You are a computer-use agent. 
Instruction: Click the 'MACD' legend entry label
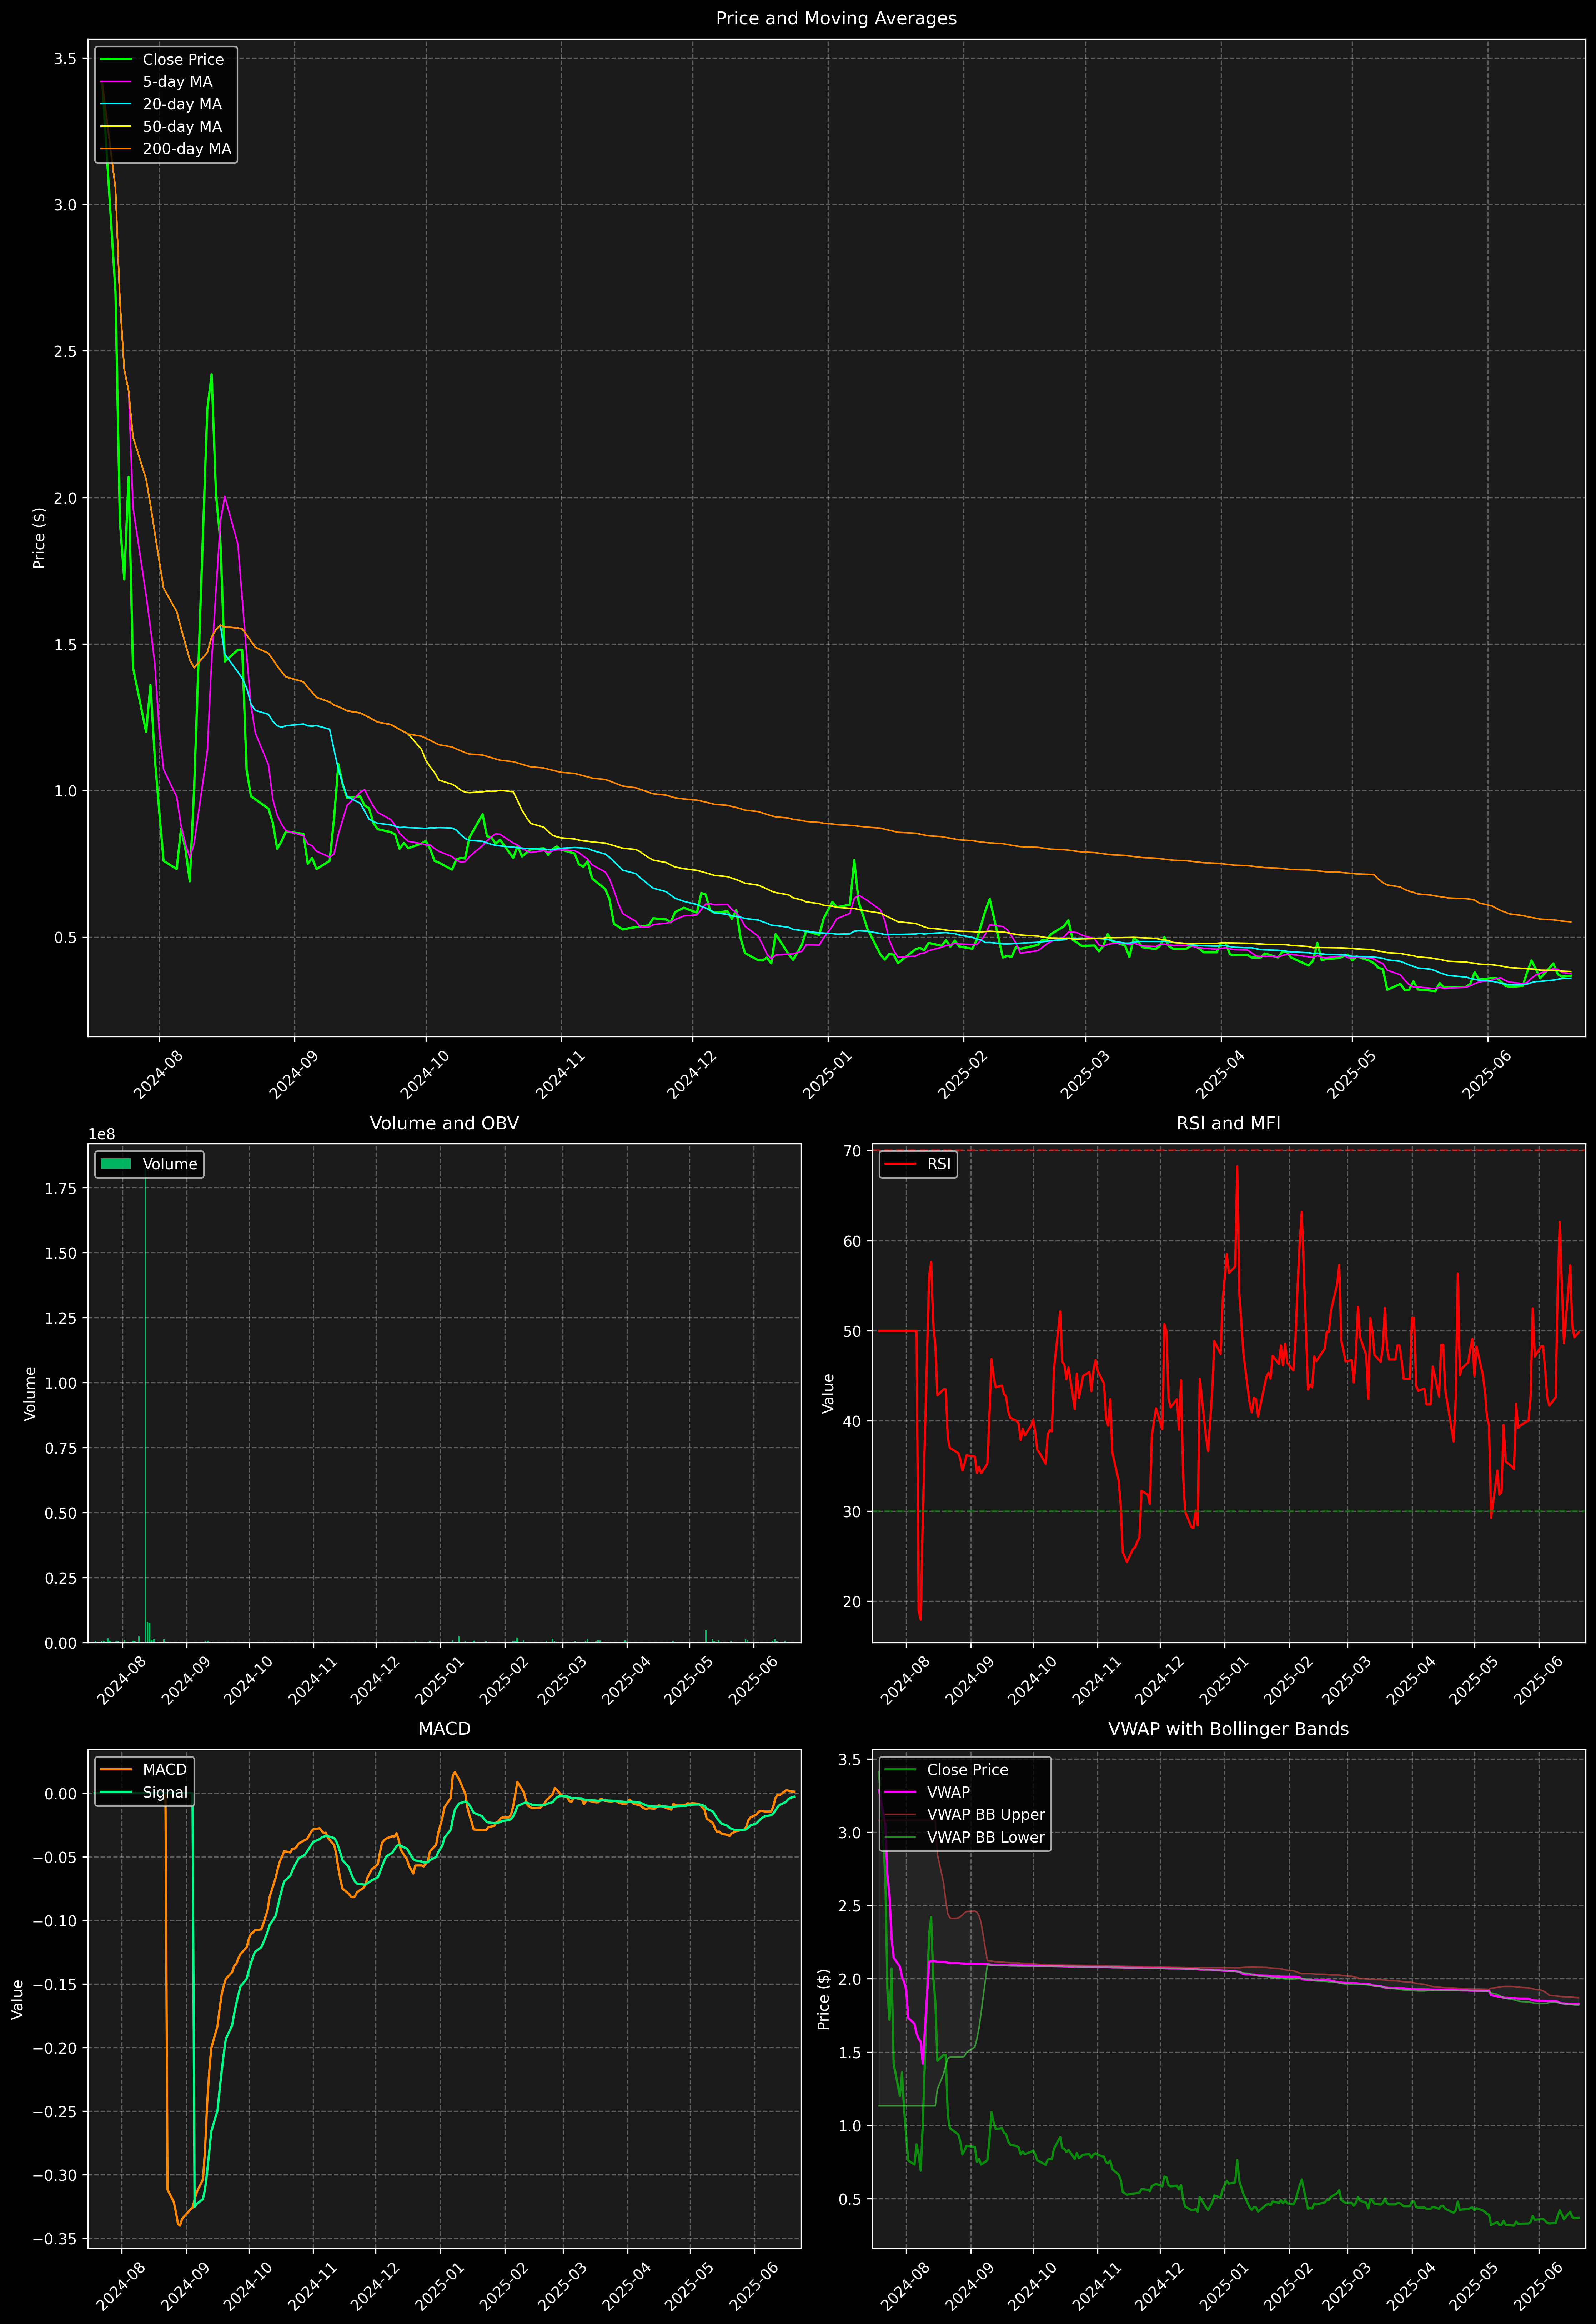[165, 1770]
